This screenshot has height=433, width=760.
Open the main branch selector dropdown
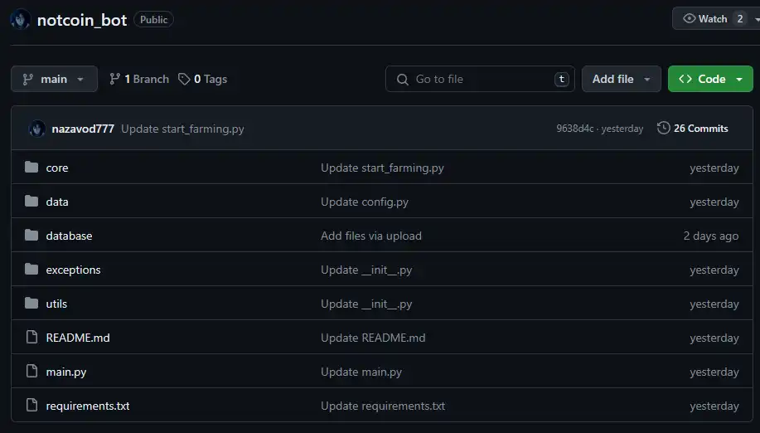54,80
